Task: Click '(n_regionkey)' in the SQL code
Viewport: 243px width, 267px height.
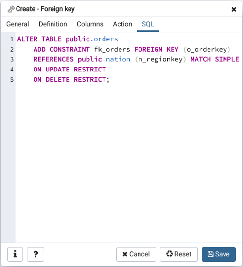Action: pyautogui.click(x=160, y=59)
